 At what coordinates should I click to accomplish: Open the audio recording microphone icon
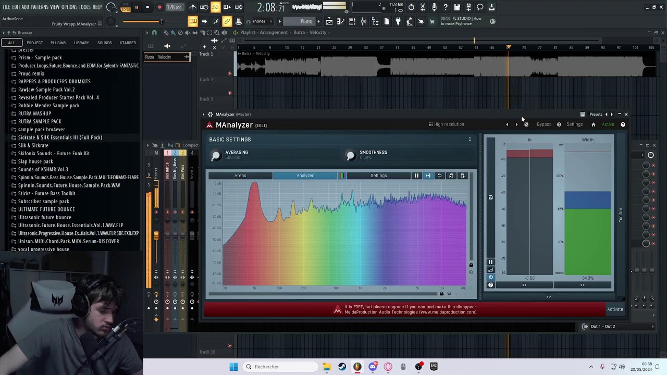(x=434, y=7)
